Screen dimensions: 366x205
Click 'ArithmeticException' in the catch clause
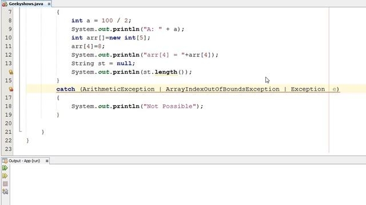click(118, 89)
